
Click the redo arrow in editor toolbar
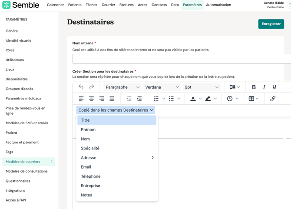92,87
